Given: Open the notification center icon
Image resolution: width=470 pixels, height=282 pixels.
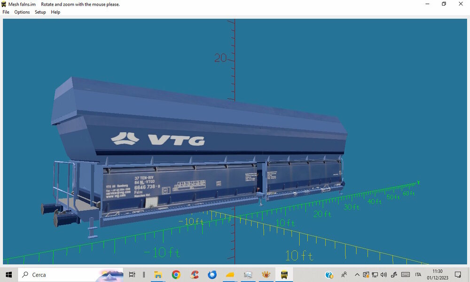Looking at the screenshot, I should (x=458, y=274).
